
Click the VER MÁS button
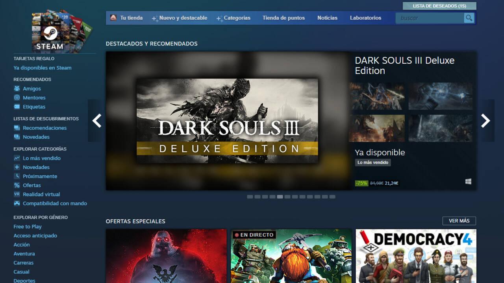459,221
